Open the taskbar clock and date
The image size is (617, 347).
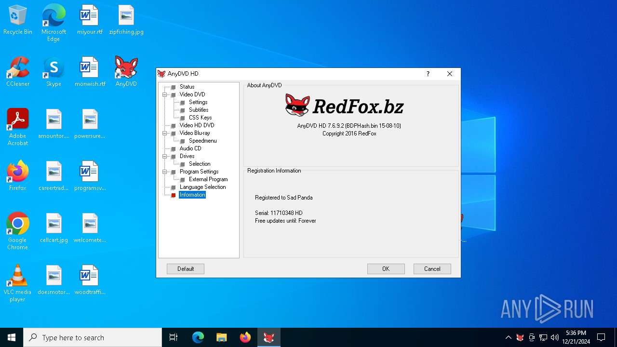(x=576, y=337)
